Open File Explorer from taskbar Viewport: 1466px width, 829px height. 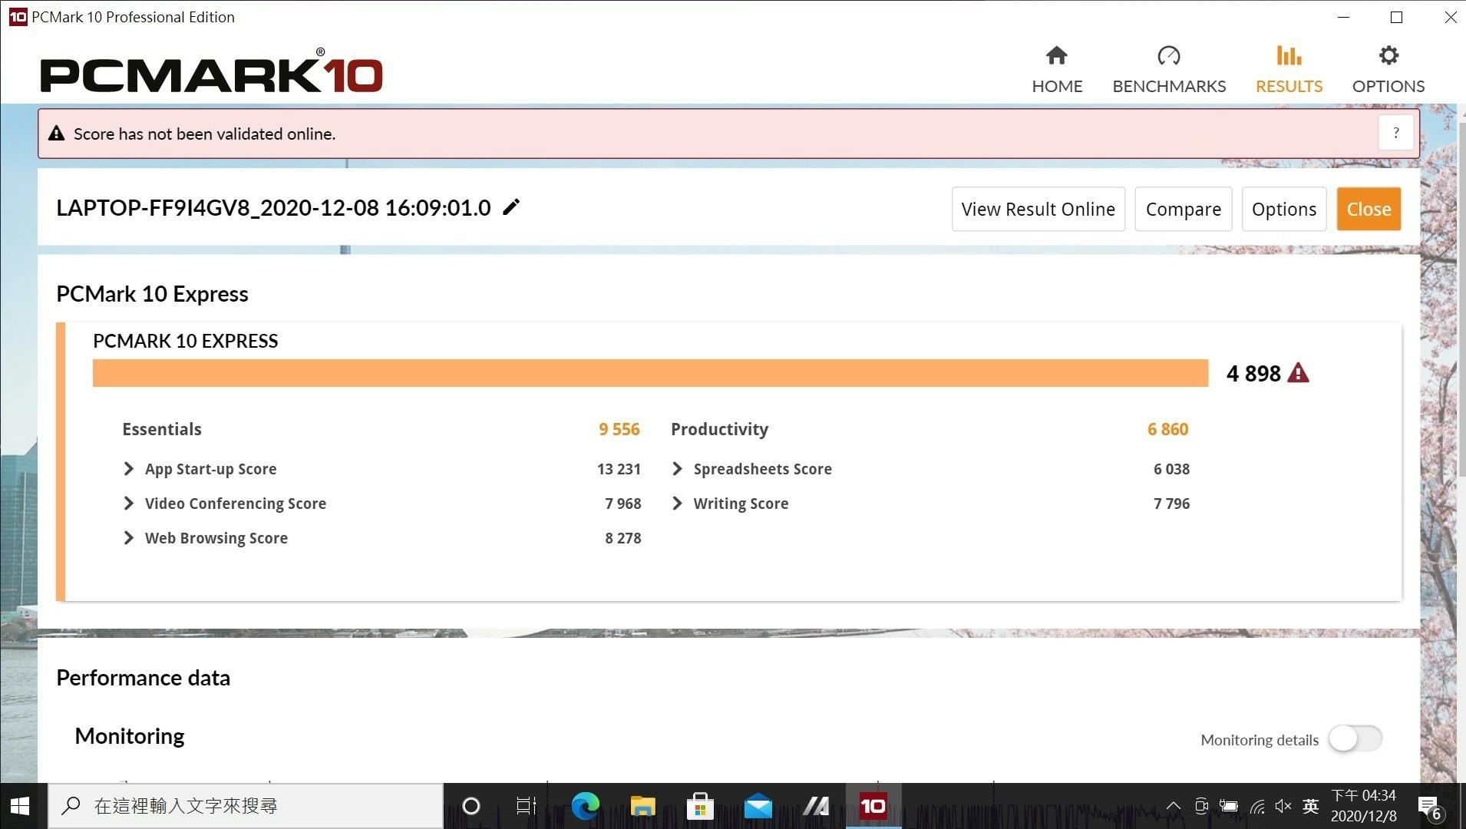(642, 806)
